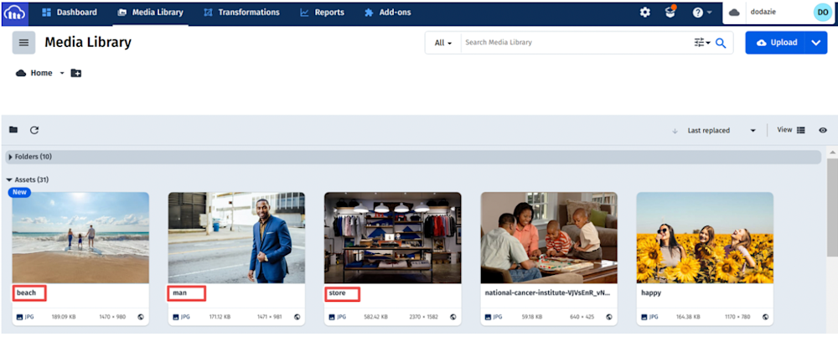Click the hamburger menu beside Media Library
This screenshot has width=838, height=337.
point(23,43)
